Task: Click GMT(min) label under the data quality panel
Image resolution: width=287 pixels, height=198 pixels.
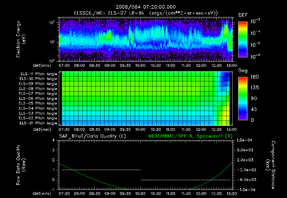Action: click(x=42, y=194)
